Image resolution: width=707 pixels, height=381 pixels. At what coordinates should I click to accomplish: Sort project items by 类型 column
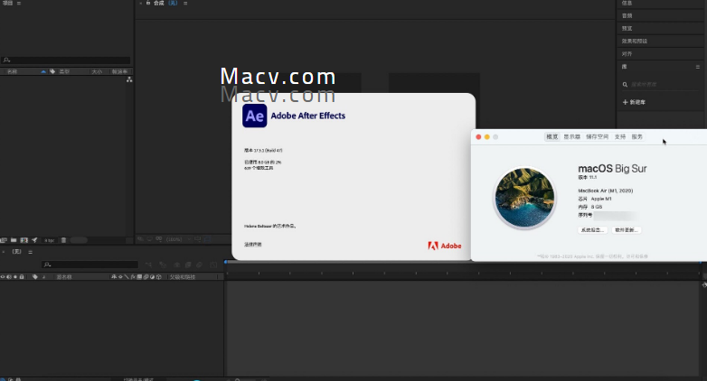pyautogui.click(x=64, y=71)
